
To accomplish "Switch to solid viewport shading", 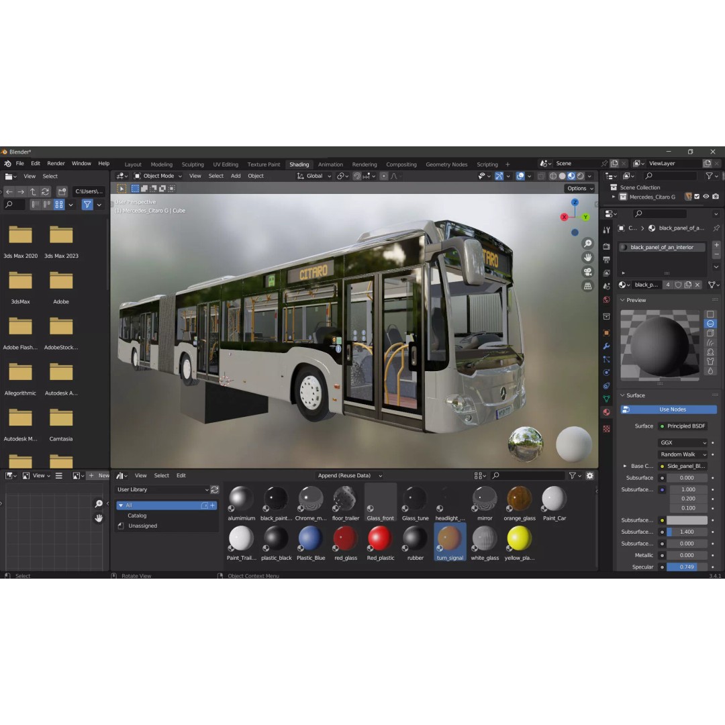I will [x=563, y=176].
